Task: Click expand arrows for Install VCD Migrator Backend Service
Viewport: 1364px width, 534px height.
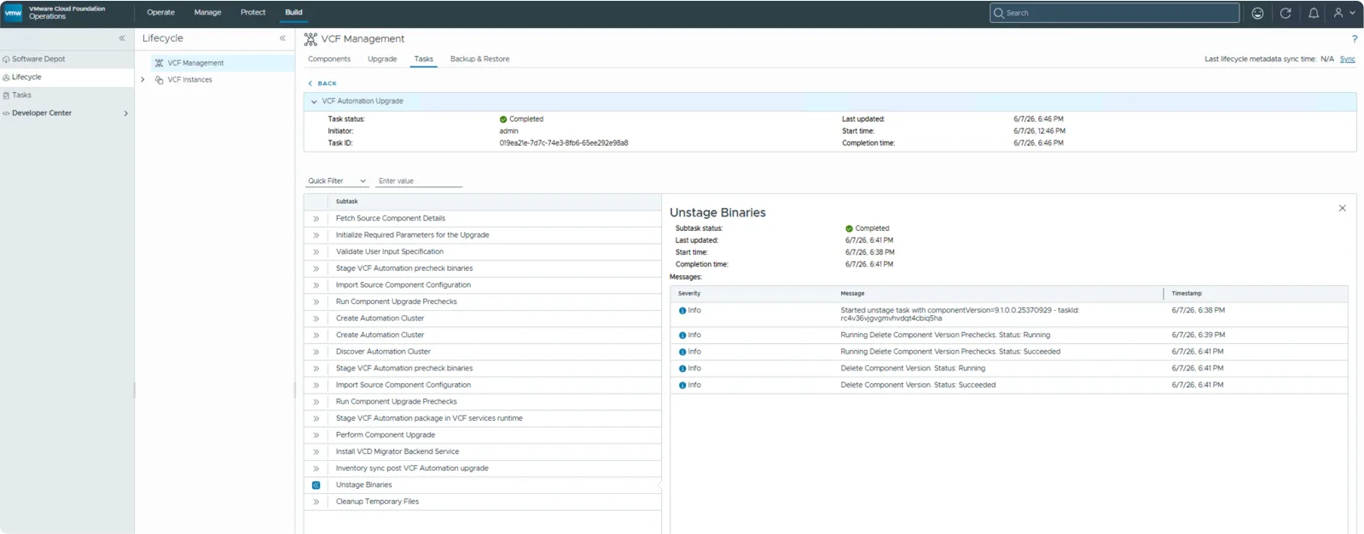Action: click(316, 452)
